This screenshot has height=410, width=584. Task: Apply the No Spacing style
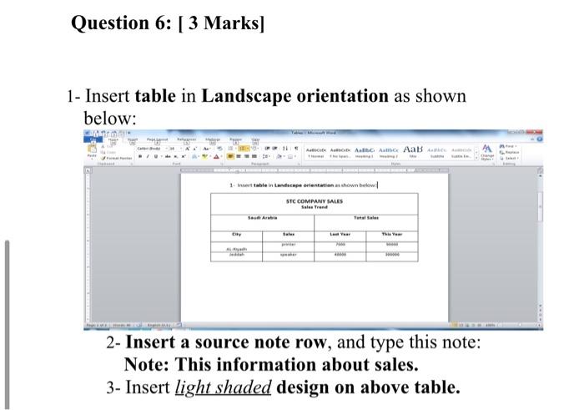click(x=340, y=152)
